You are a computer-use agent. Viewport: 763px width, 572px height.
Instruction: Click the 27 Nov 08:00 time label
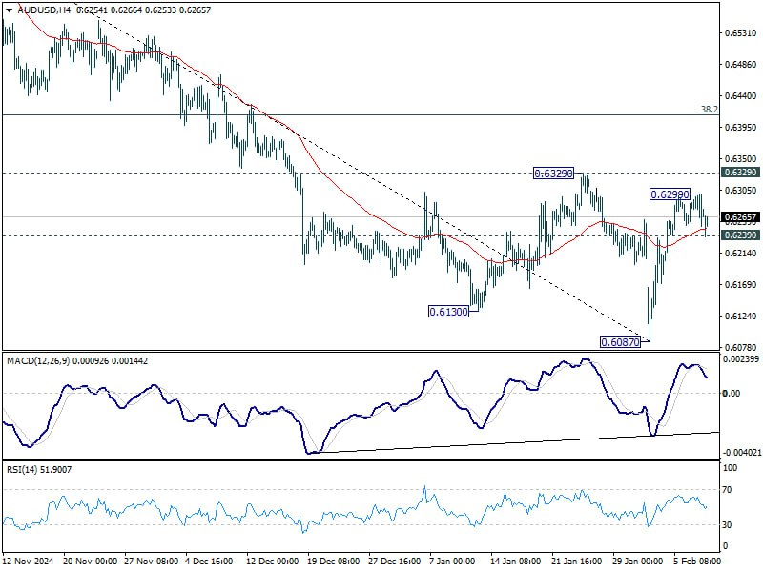(x=152, y=562)
